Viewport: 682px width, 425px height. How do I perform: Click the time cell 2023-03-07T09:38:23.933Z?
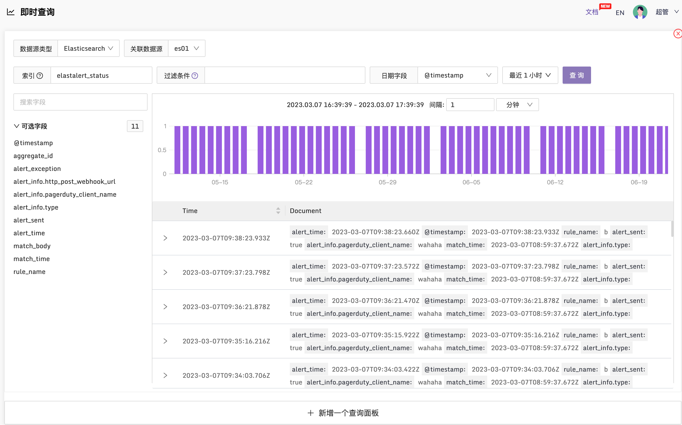(226, 238)
